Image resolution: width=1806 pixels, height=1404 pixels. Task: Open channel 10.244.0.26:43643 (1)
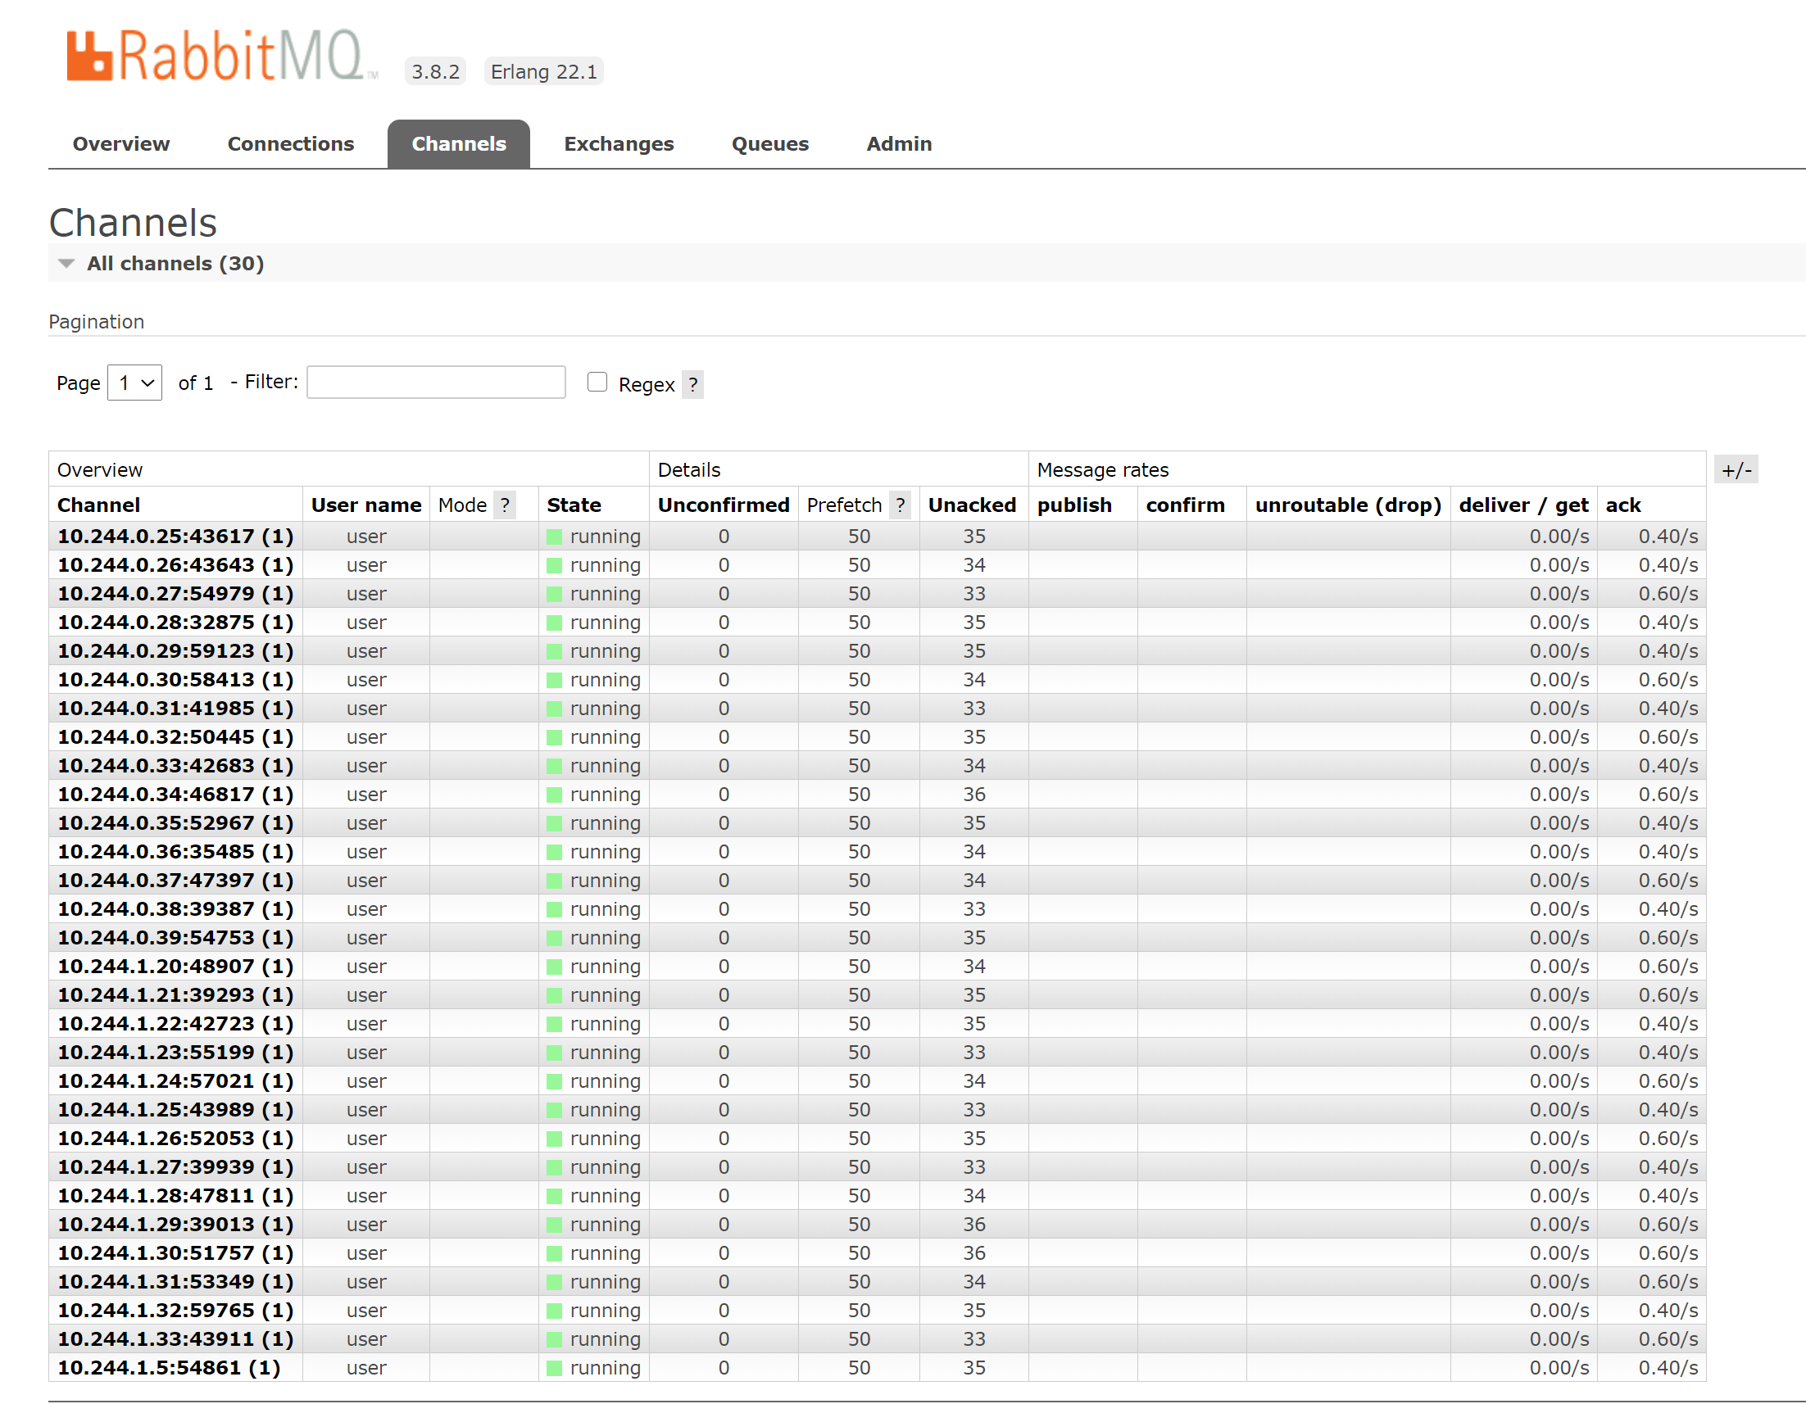pos(175,565)
